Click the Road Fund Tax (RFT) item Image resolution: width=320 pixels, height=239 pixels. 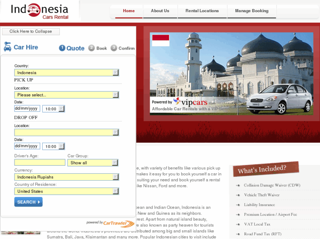[263, 234]
